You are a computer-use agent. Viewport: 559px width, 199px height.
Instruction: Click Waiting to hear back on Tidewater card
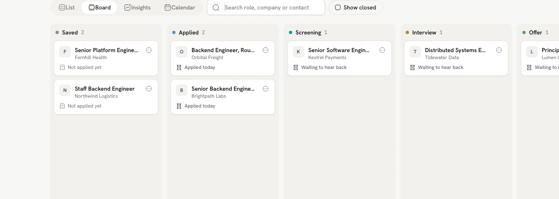click(x=441, y=67)
